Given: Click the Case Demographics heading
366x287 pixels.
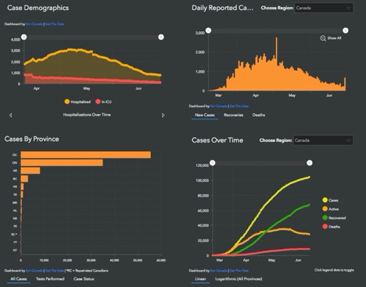Looking at the screenshot, I should 38,8.
